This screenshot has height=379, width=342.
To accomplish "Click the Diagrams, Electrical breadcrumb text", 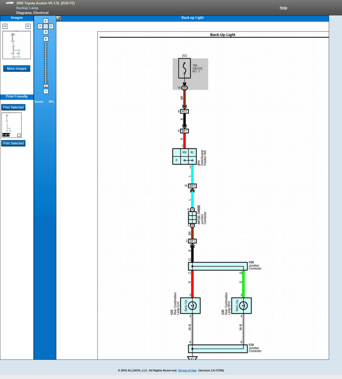I will [32, 13].
